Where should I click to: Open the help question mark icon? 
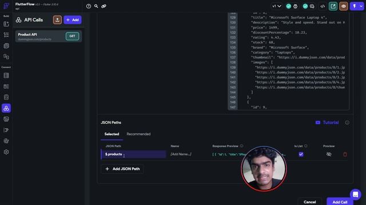tap(89, 6)
